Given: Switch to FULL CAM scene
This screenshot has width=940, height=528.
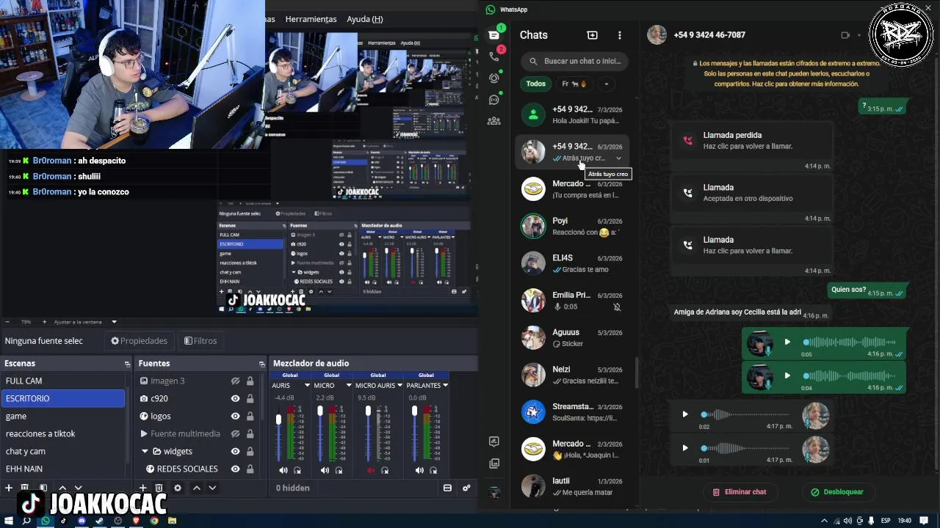Looking at the screenshot, I should point(63,381).
